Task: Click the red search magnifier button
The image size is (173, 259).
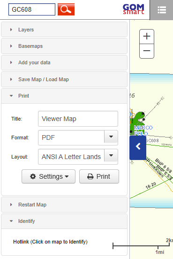Action: (66, 9)
